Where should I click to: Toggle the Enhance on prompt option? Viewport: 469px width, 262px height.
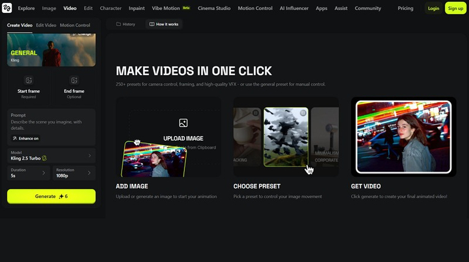(26, 139)
